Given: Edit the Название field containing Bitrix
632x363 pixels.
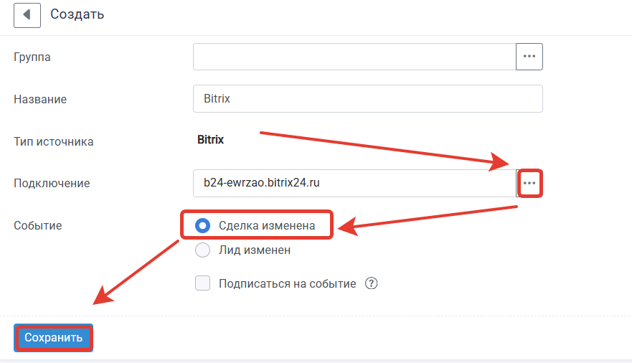Looking at the screenshot, I should coord(367,99).
